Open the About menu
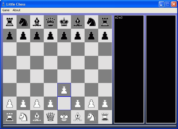 tap(17, 10)
